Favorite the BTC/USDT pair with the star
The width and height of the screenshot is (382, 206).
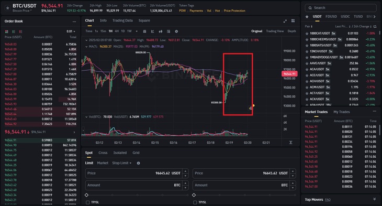point(7,8)
